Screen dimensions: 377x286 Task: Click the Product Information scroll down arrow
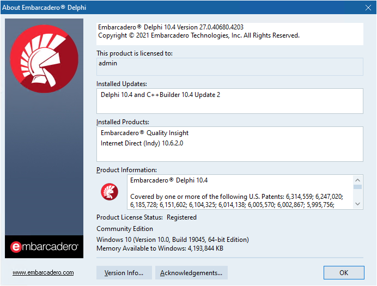(358, 204)
